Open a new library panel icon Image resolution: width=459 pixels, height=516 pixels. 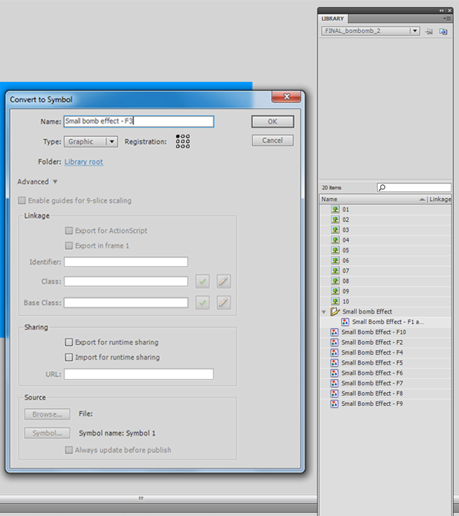pyautogui.click(x=443, y=31)
